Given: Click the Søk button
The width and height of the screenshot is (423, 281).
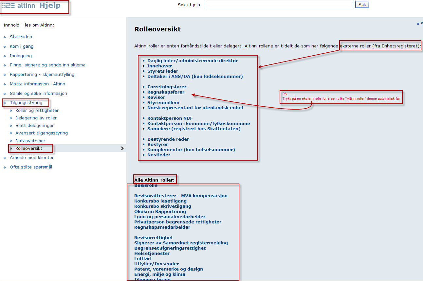Looking at the screenshot, I should 362,5.
